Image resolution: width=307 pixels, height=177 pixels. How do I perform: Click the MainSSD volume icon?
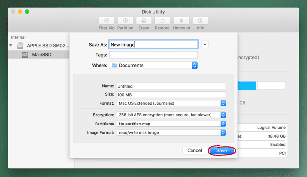(x=25, y=54)
